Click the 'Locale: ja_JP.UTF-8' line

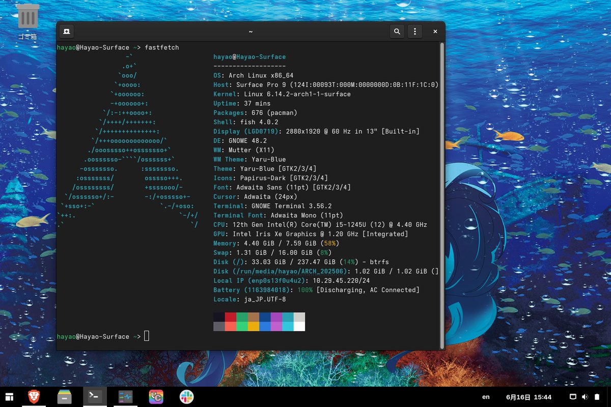click(x=249, y=299)
